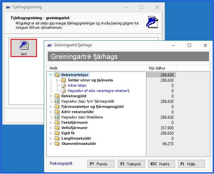Expand Seldar vörur og þjónusta node
This screenshot has height=174, width=214.
[57, 80]
